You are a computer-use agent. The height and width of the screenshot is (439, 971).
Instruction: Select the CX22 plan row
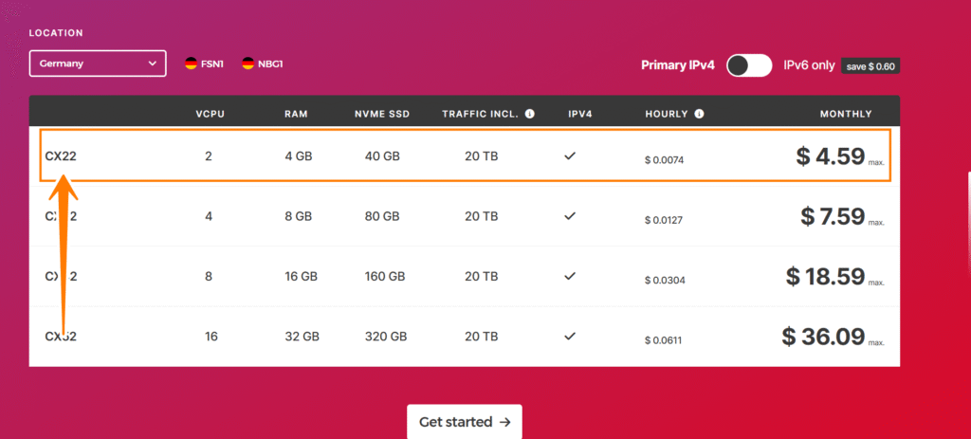click(x=465, y=155)
